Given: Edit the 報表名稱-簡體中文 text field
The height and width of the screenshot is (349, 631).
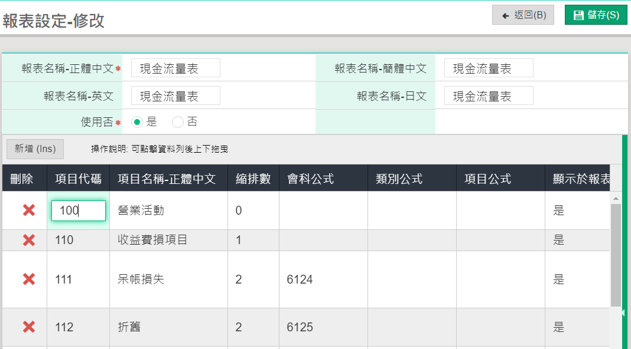Looking at the screenshot, I should pyautogui.click(x=489, y=68).
